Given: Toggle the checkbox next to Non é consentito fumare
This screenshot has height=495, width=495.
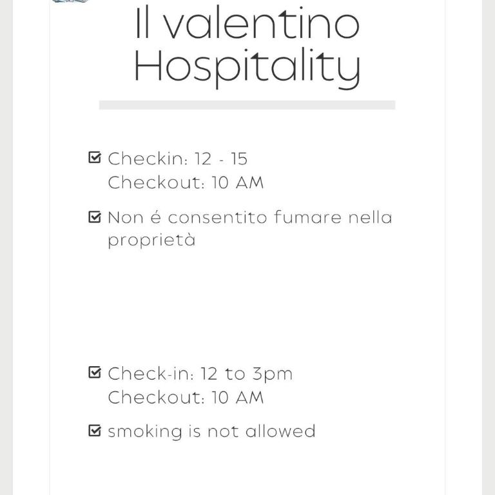Looking at the screenshot, I should (x=95, y=217).
